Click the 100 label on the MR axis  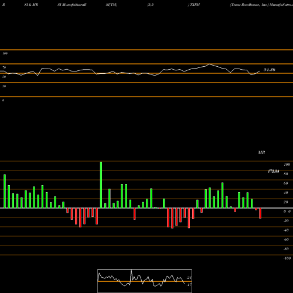point(287,165)
